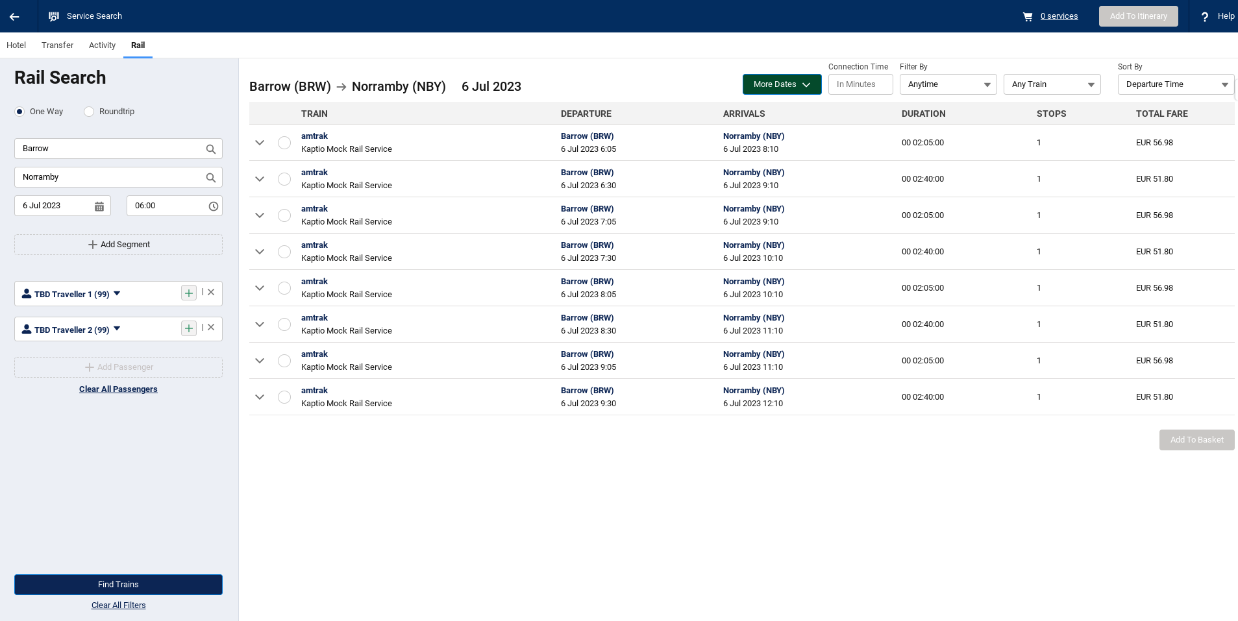1238x621 pixels.
Task: Click search icon in Barrow field
Action: (x=210, y=149)
